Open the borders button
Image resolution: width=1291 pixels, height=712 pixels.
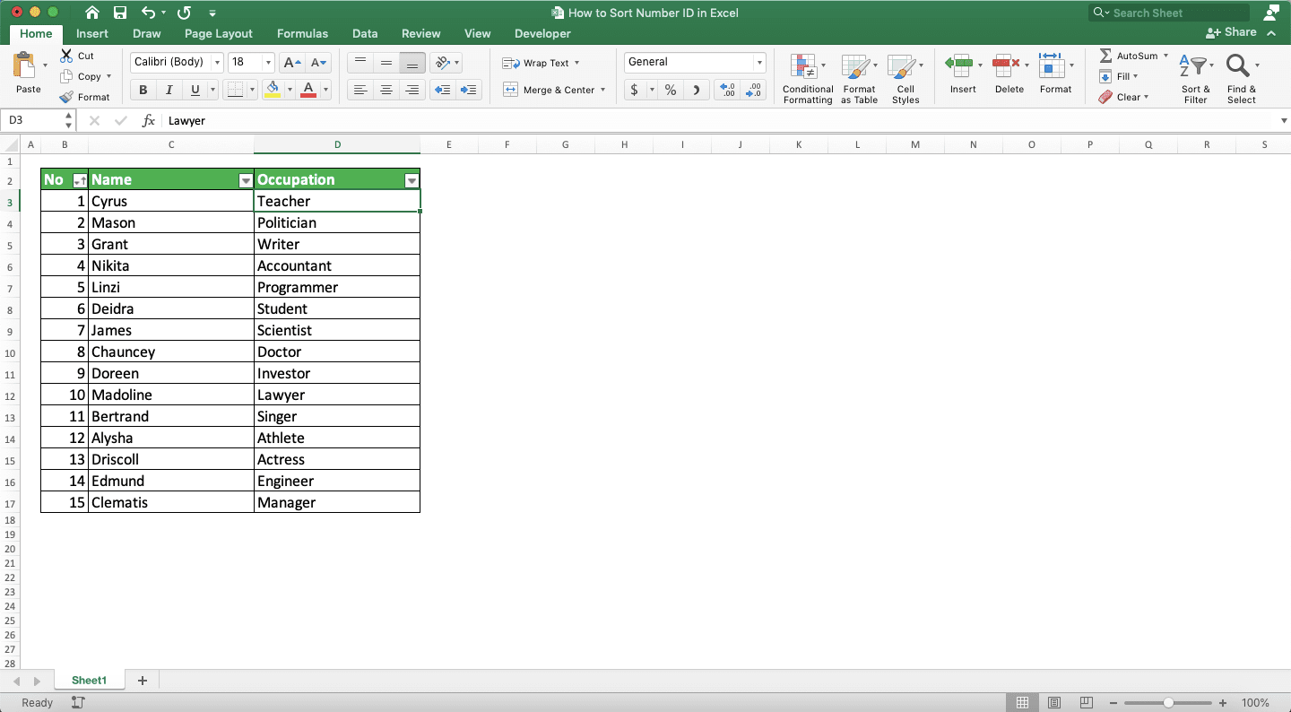(x=235, y=90)
